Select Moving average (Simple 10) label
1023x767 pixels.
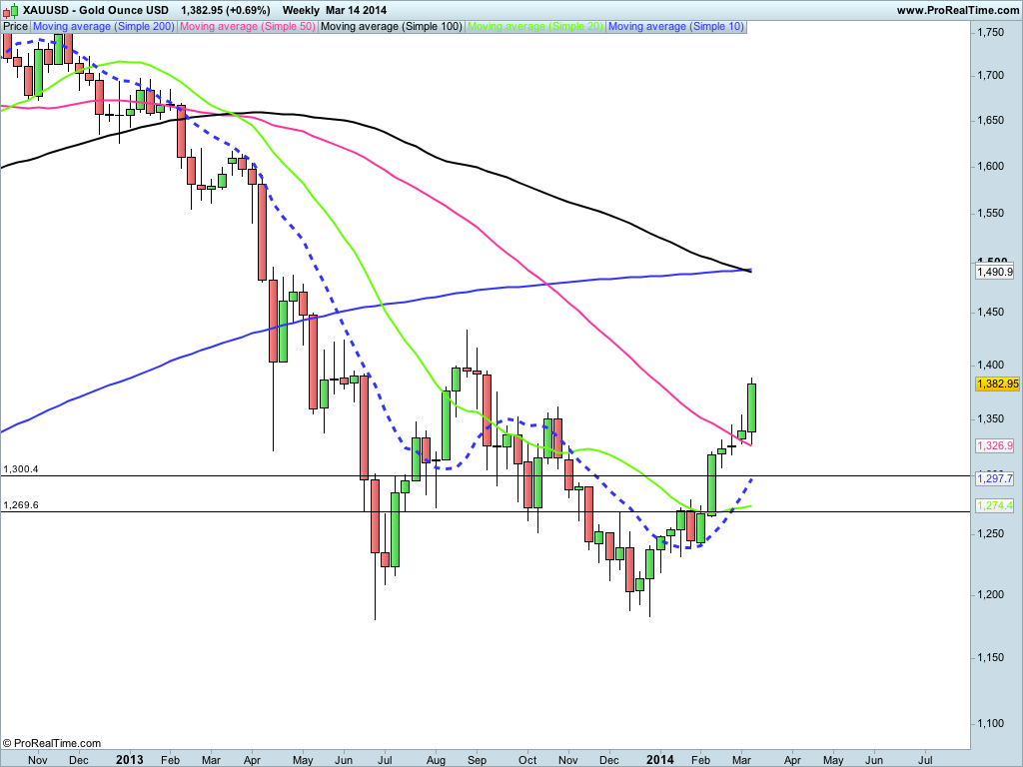pyautogui.click(x=676, y=27)
